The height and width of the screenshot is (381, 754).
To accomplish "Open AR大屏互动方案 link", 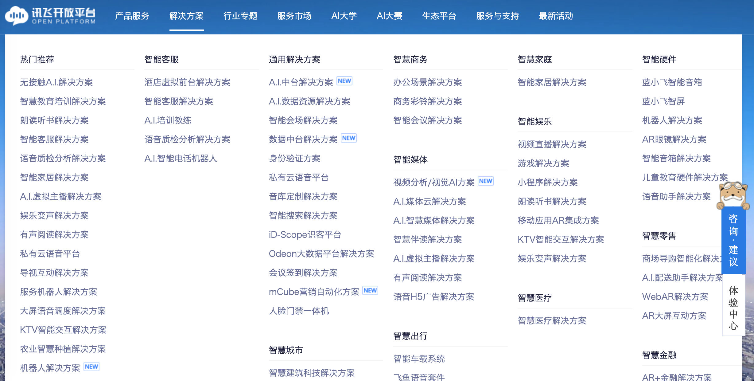I will coord(674,316).
